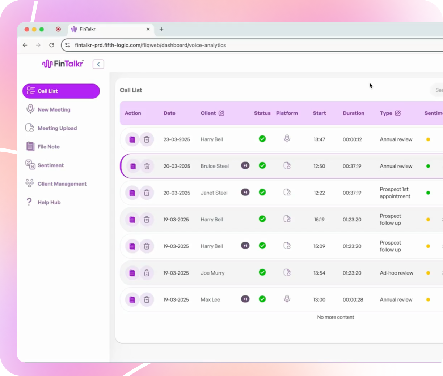Click upload platform icon in Joe Murry row
The image size is (443, 376).
[x=287, y=272]
